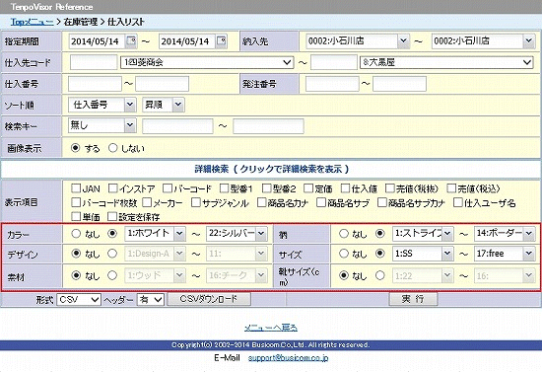
Task: Check the バーコード checkbox
Action: [168, 188]
